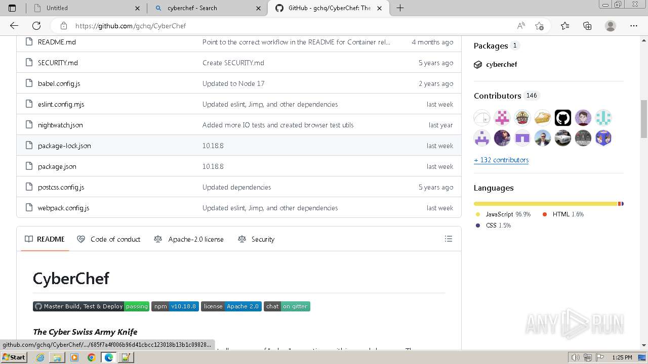Image resolution: width=648 pixels, height=364 pixels.
Task: Open eslint.config.mjs file
Action: coord(61,104)
